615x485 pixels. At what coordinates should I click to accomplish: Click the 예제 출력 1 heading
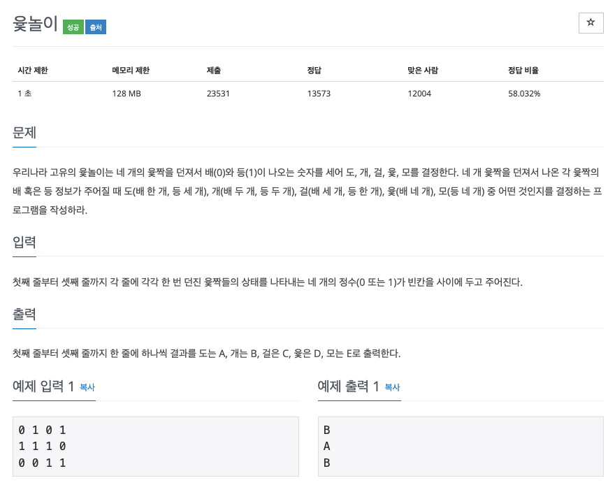pyautogui.click(x=348, y=386)
